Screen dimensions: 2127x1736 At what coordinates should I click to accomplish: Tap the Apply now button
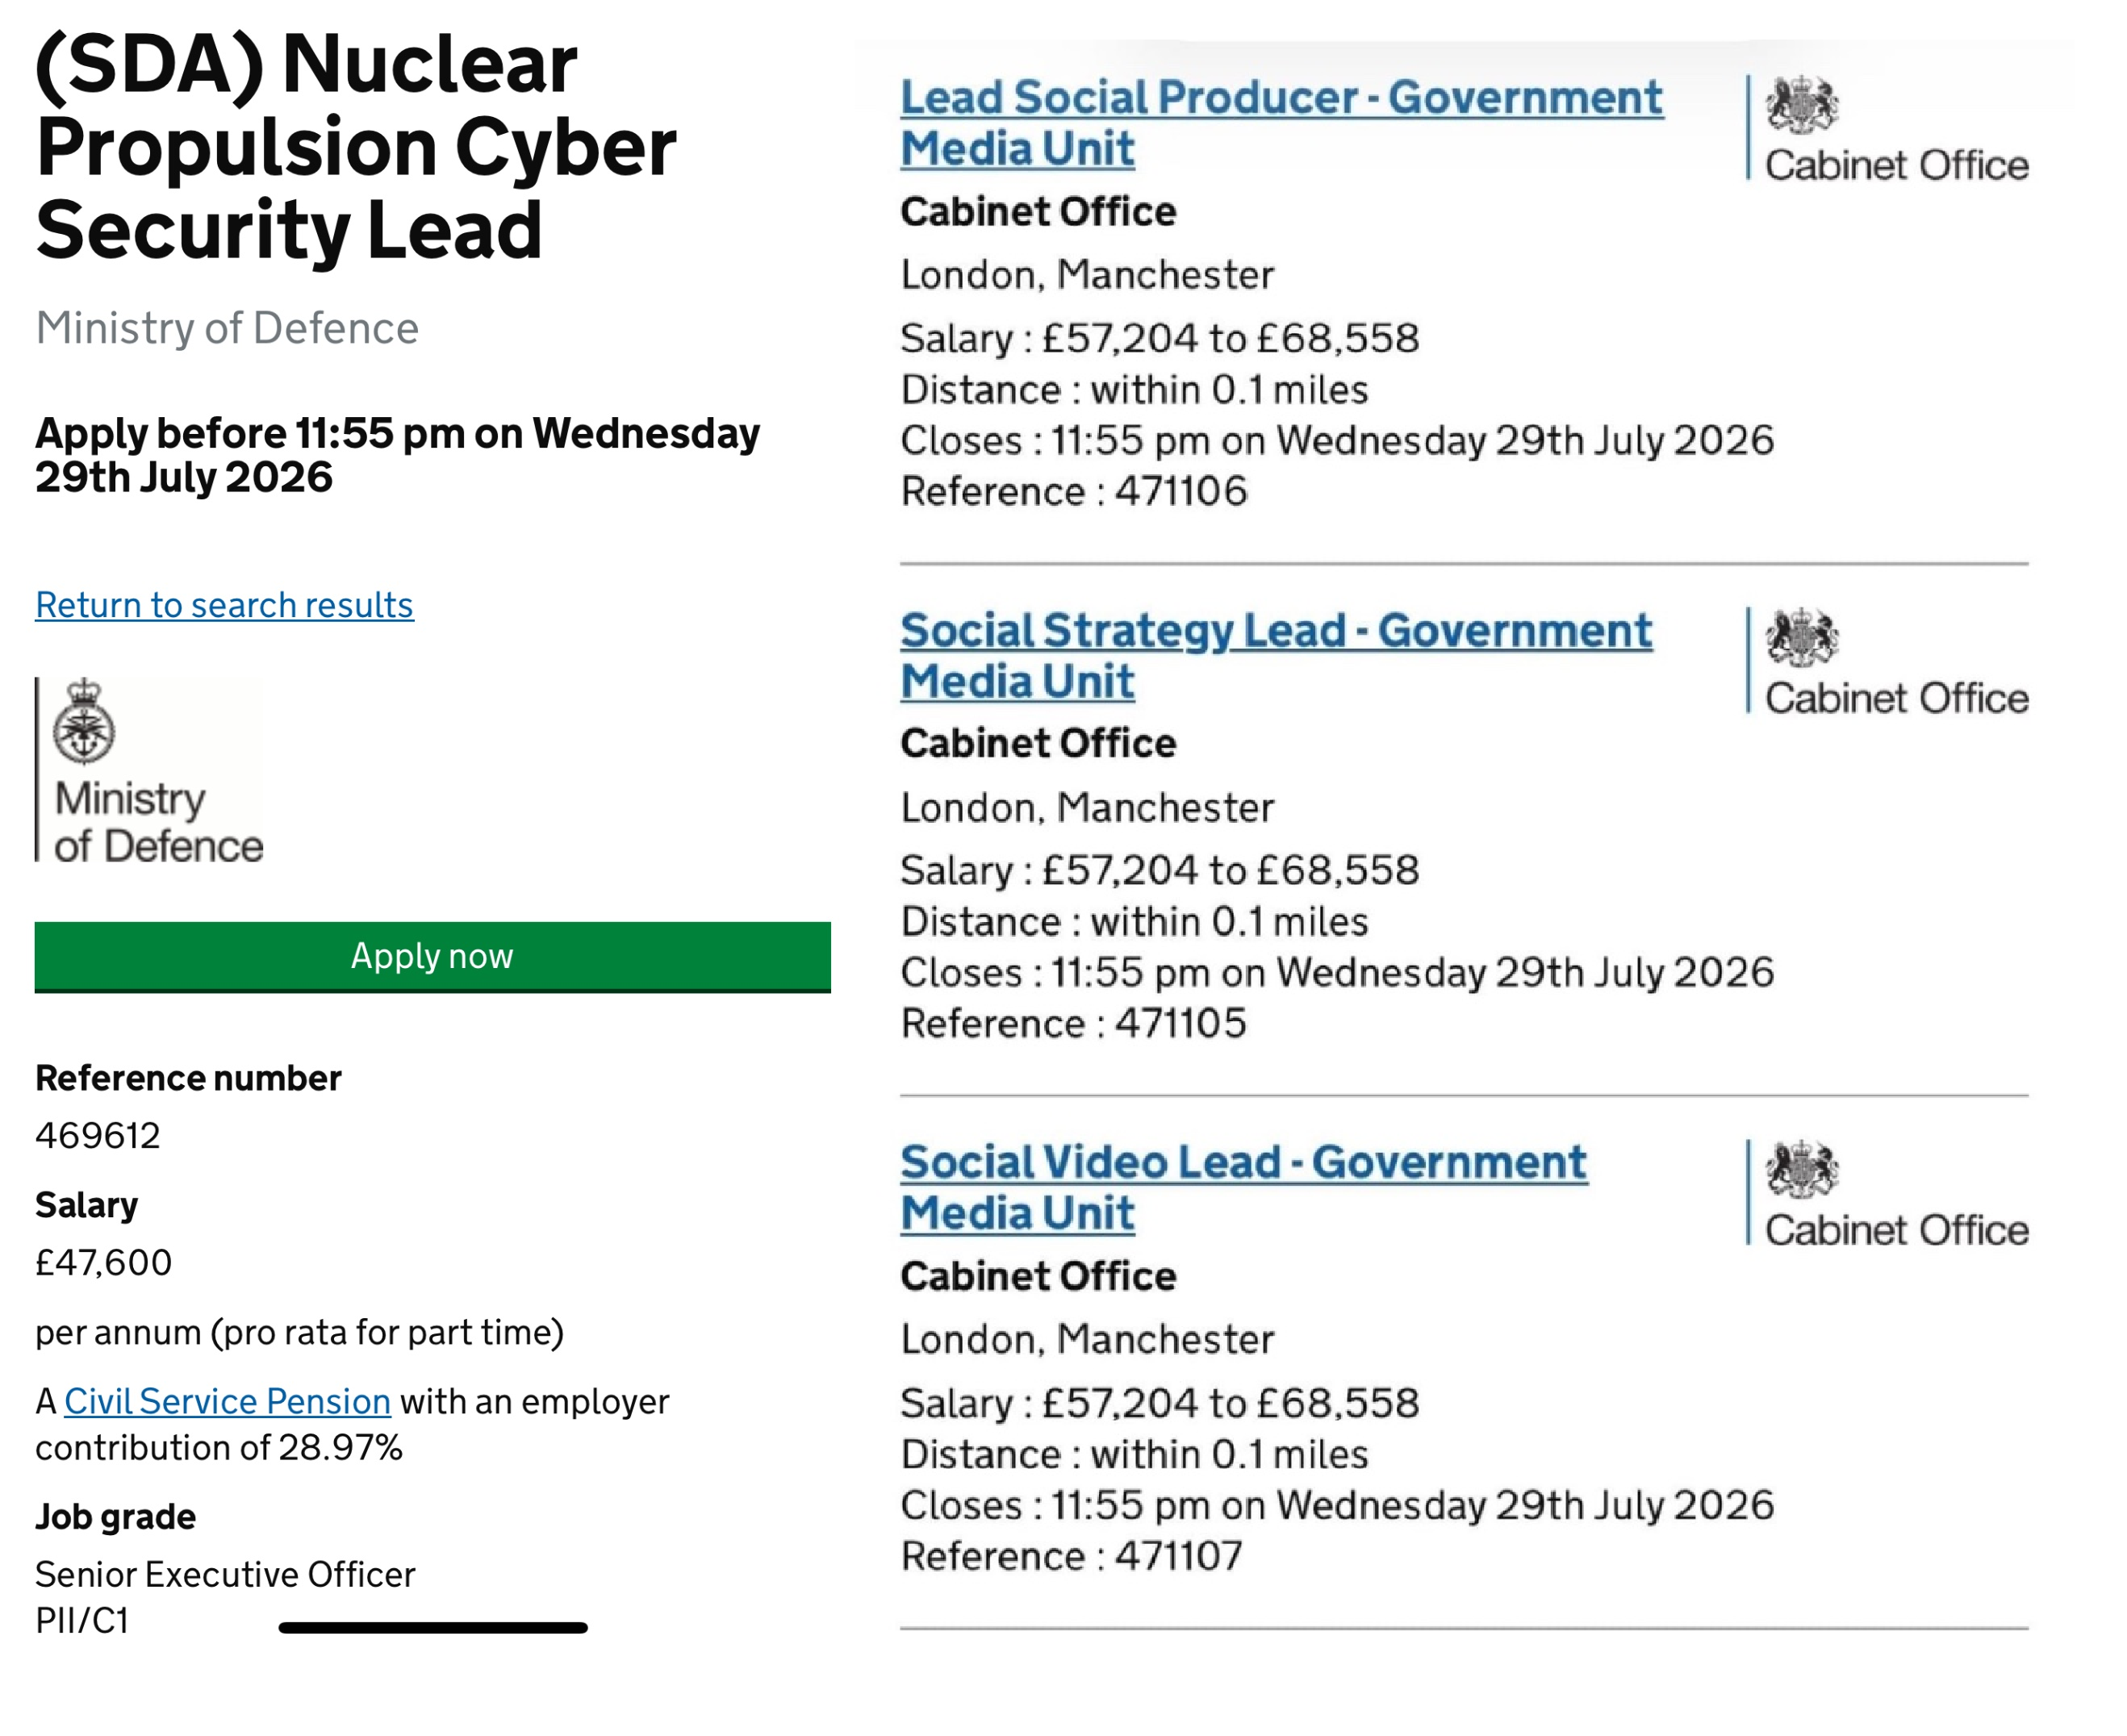click(433, 957)
